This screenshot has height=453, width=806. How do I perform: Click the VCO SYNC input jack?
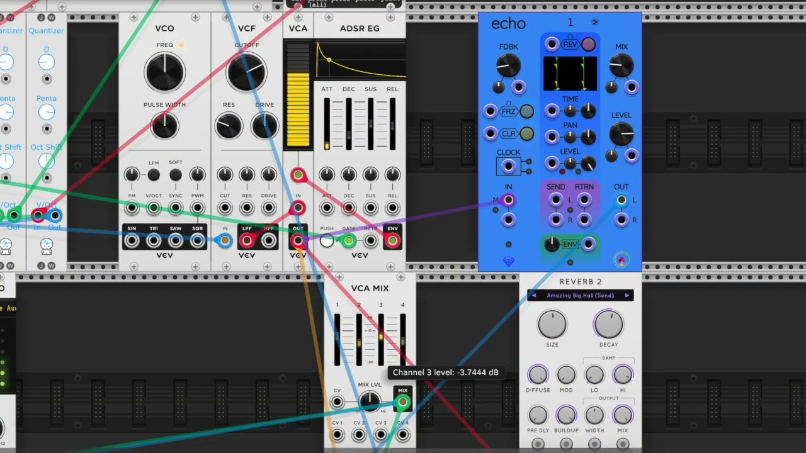(x=176, y=208)
